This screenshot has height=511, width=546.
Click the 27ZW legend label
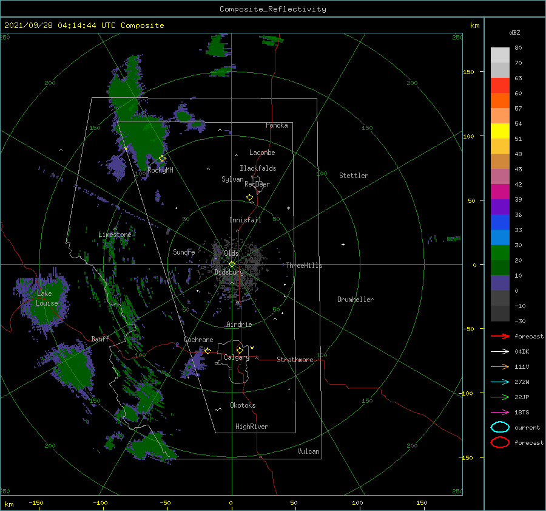pyautogui.click(x=522, y=382)
